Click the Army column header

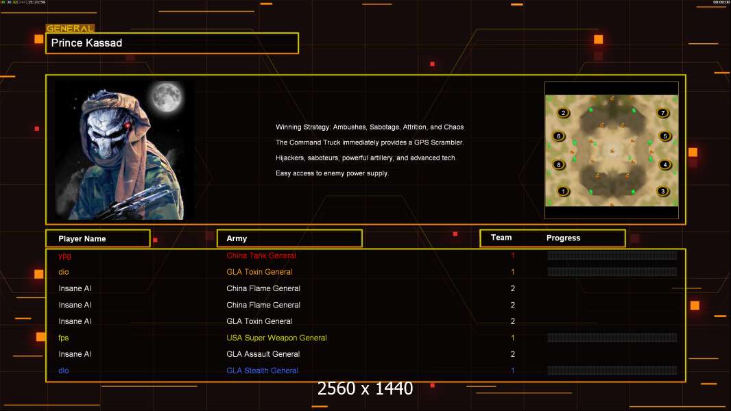pos(289,238)
